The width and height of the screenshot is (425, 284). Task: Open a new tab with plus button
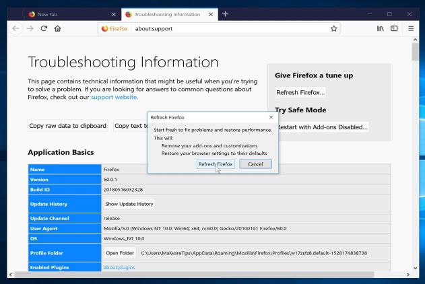pyautogui.click(x=225, y=14)
